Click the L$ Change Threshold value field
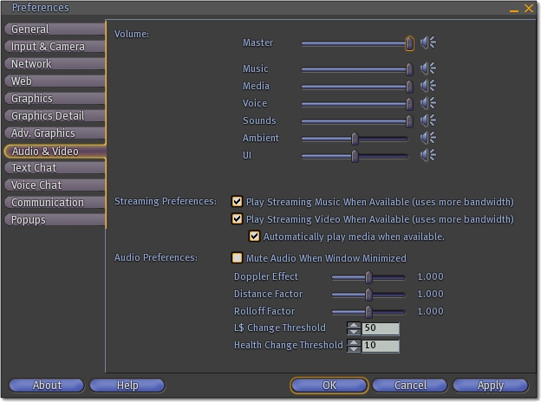The width and height of the screenshot is (541, 402). (381, 328)
